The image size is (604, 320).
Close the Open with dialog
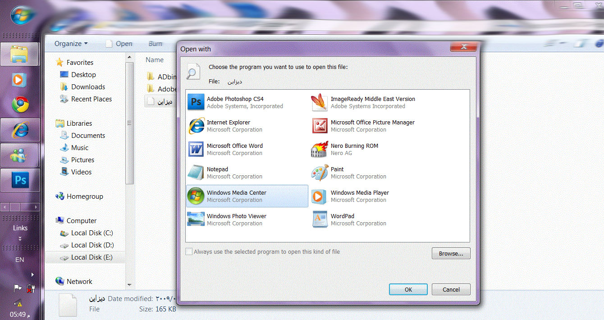(463, 46)
